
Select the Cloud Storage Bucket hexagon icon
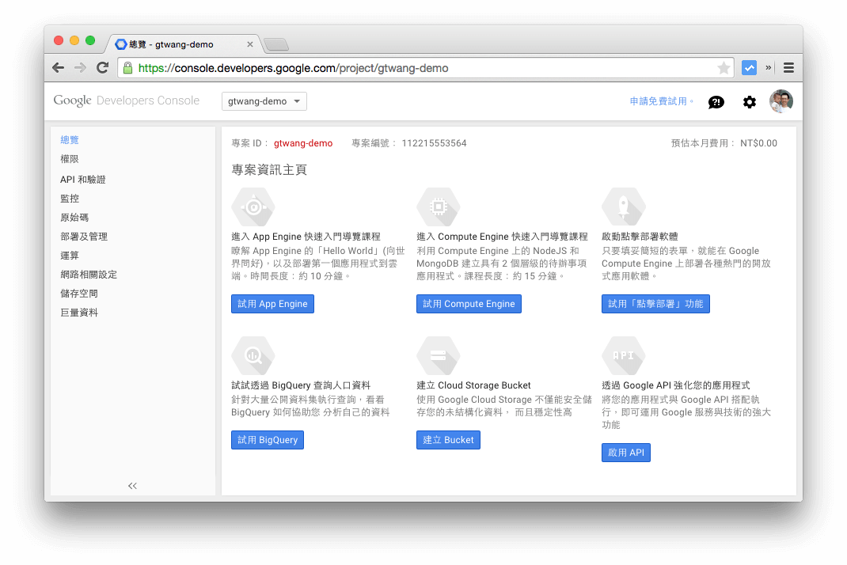pos(439,355)
